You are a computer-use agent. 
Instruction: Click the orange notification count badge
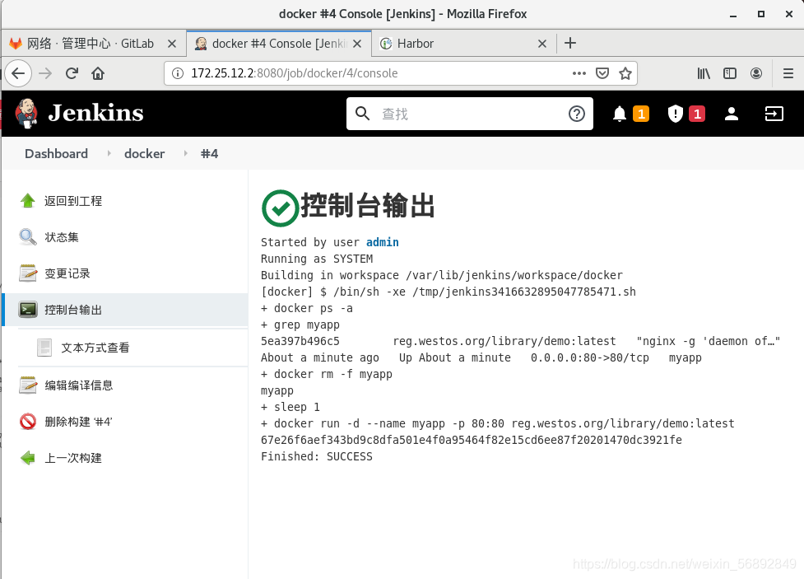641,114
